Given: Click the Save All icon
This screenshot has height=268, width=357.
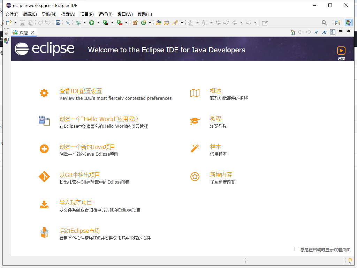Looking at the screenshot, I should pos(30,23).
